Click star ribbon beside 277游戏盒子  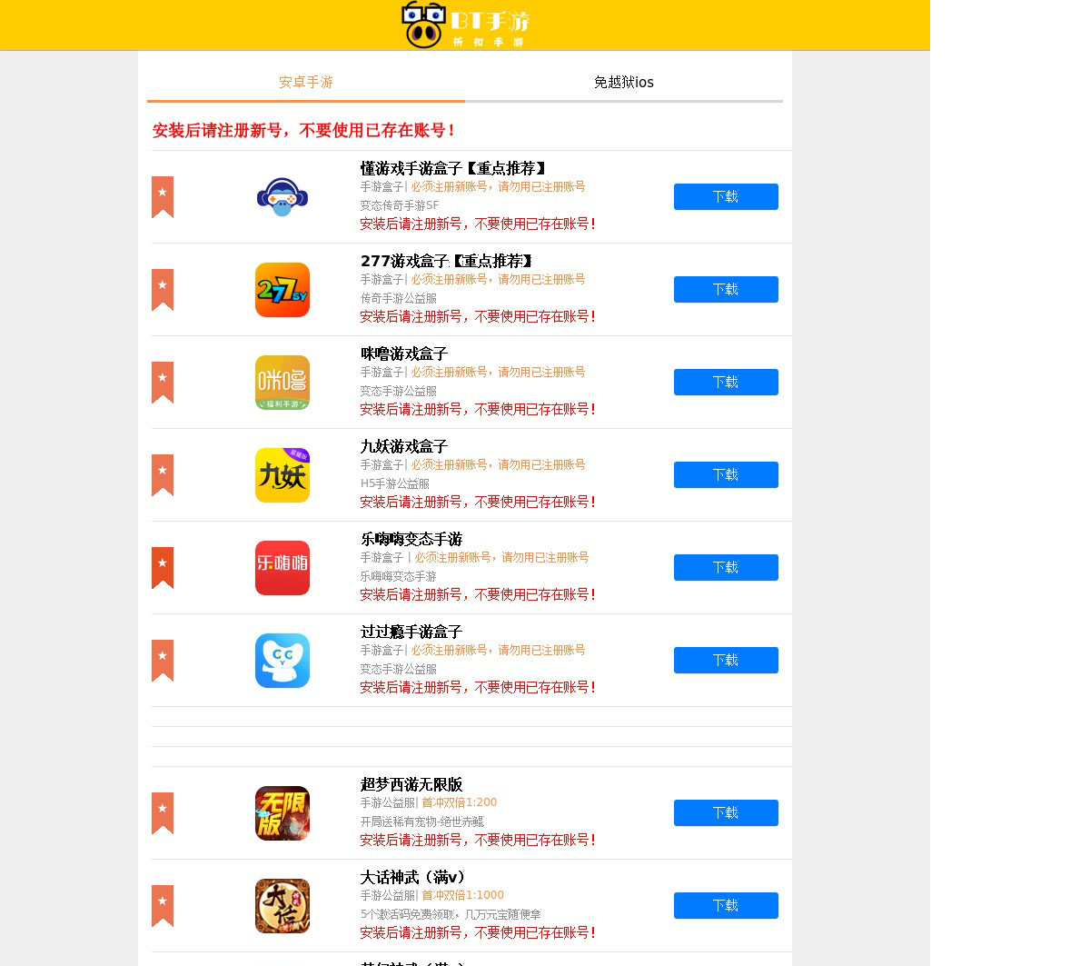(x=163, y=290)
